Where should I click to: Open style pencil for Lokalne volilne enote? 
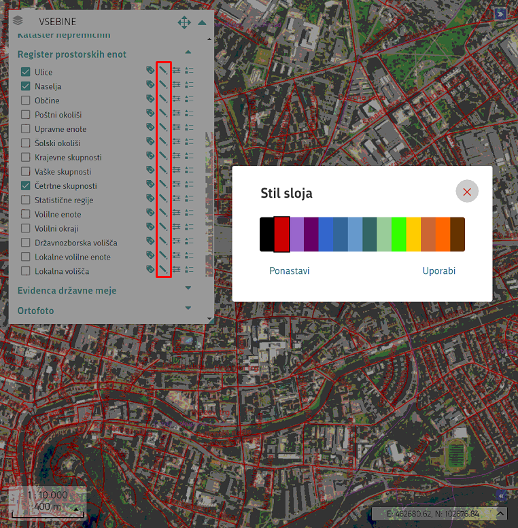(163, 256)
